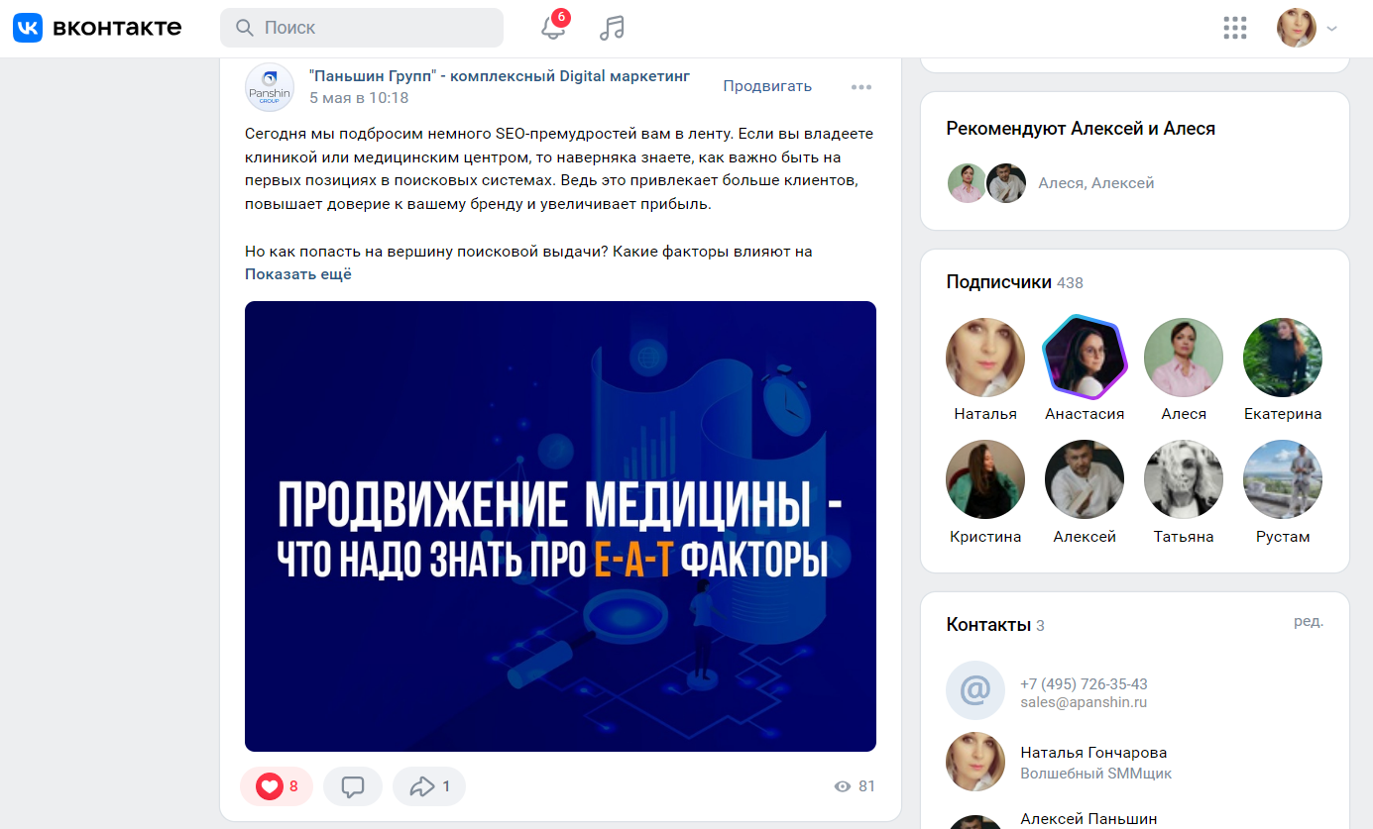Open the services grid menu
Viewport: 1373px width, 829px height.
pos(1235,28)
